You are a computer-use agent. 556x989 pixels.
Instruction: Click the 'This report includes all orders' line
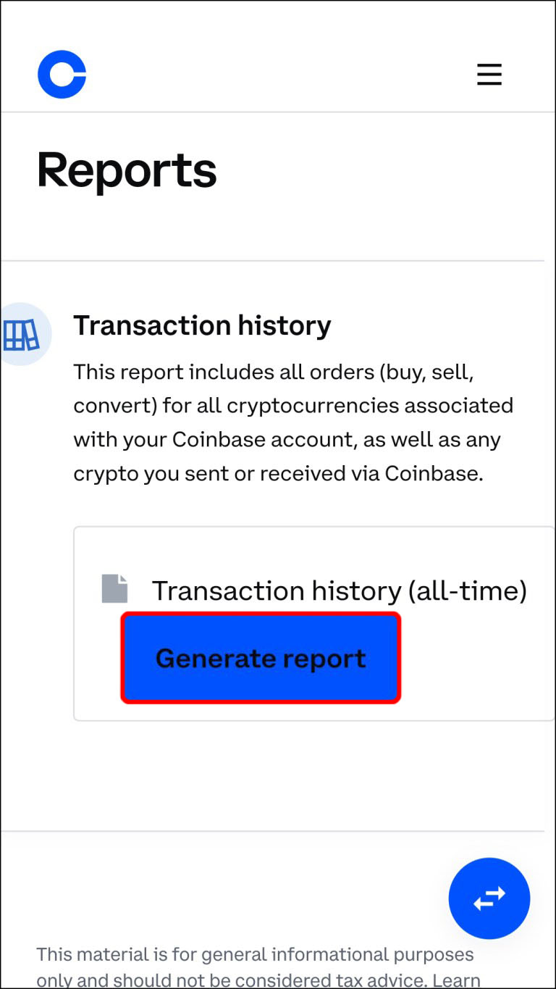274,372
